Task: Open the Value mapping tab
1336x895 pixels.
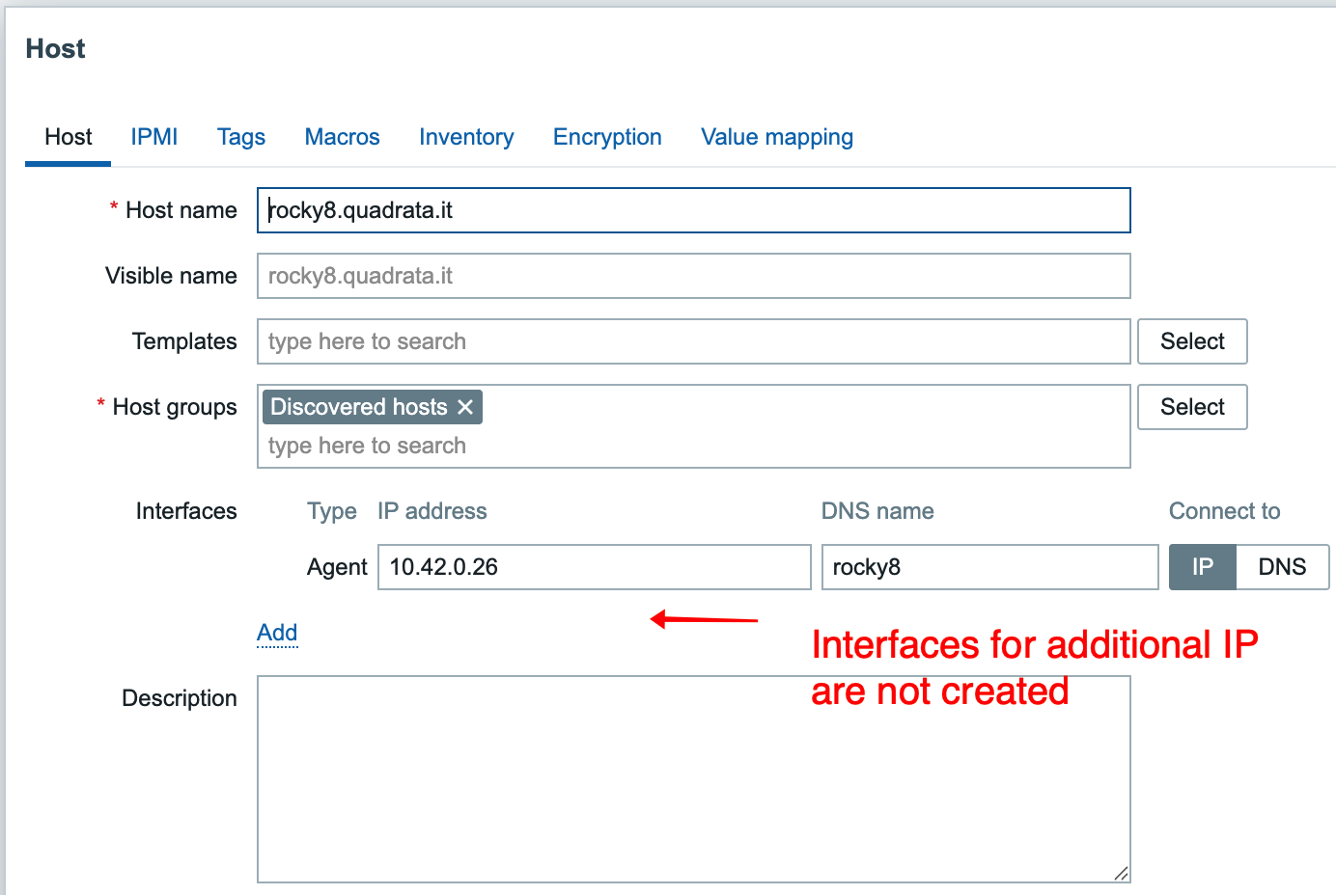Action: click(777, 137)
